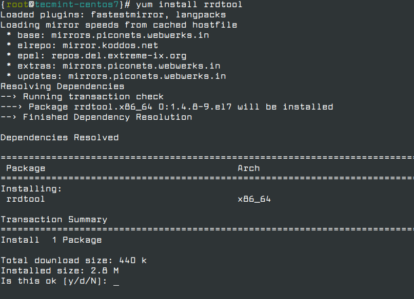Click the 'Arch' column header
Image resolution: width=414 pixels, height=299 pixels.
(248, 168)
